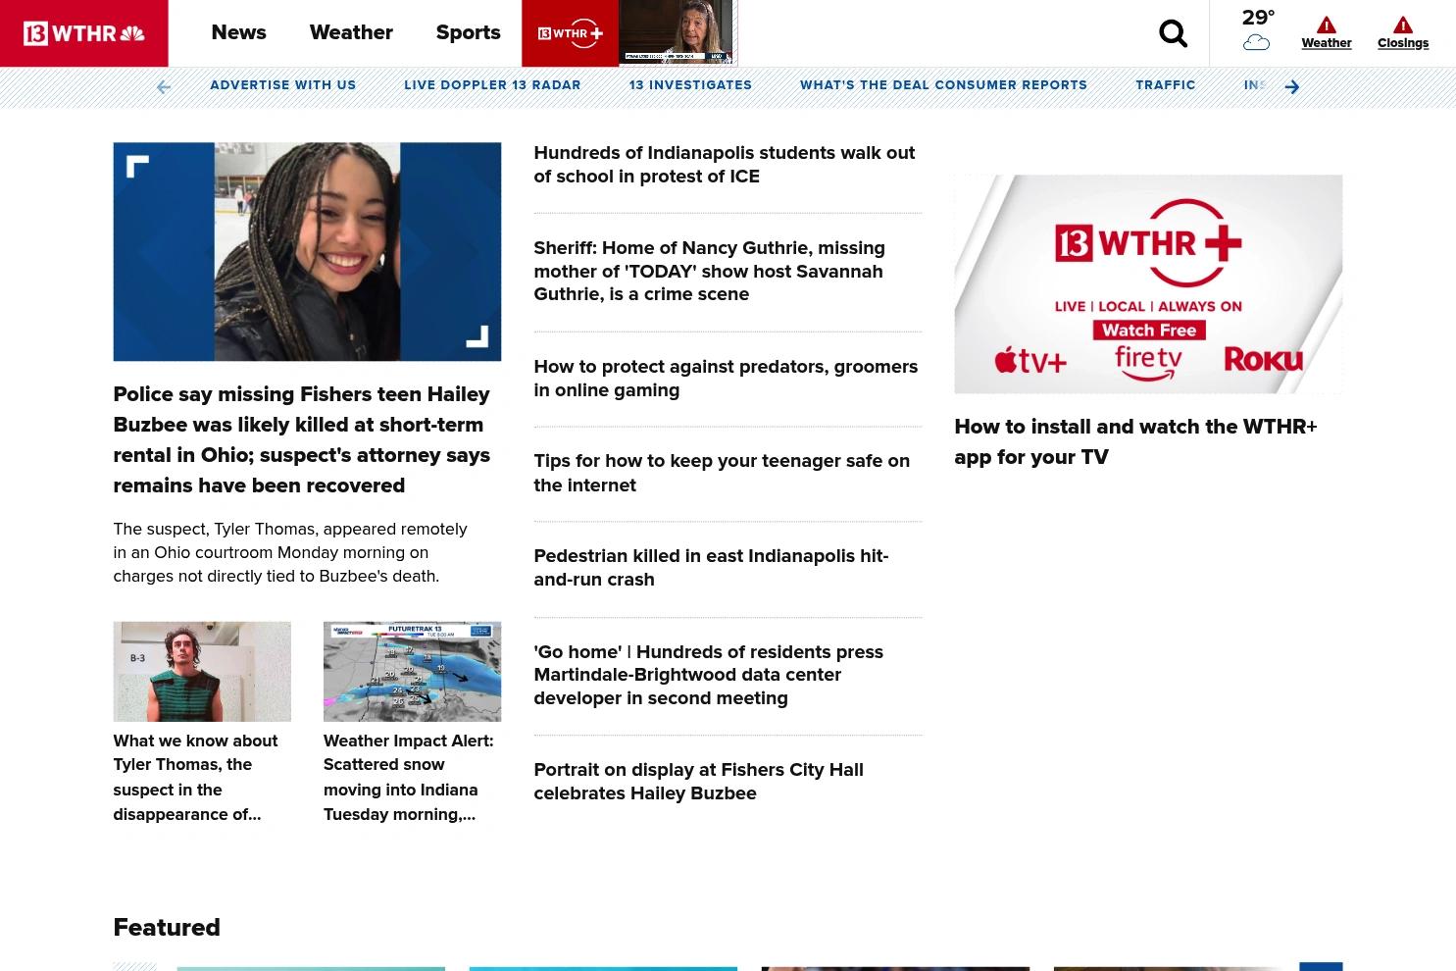Click the Closings label

coord(1402,43)
